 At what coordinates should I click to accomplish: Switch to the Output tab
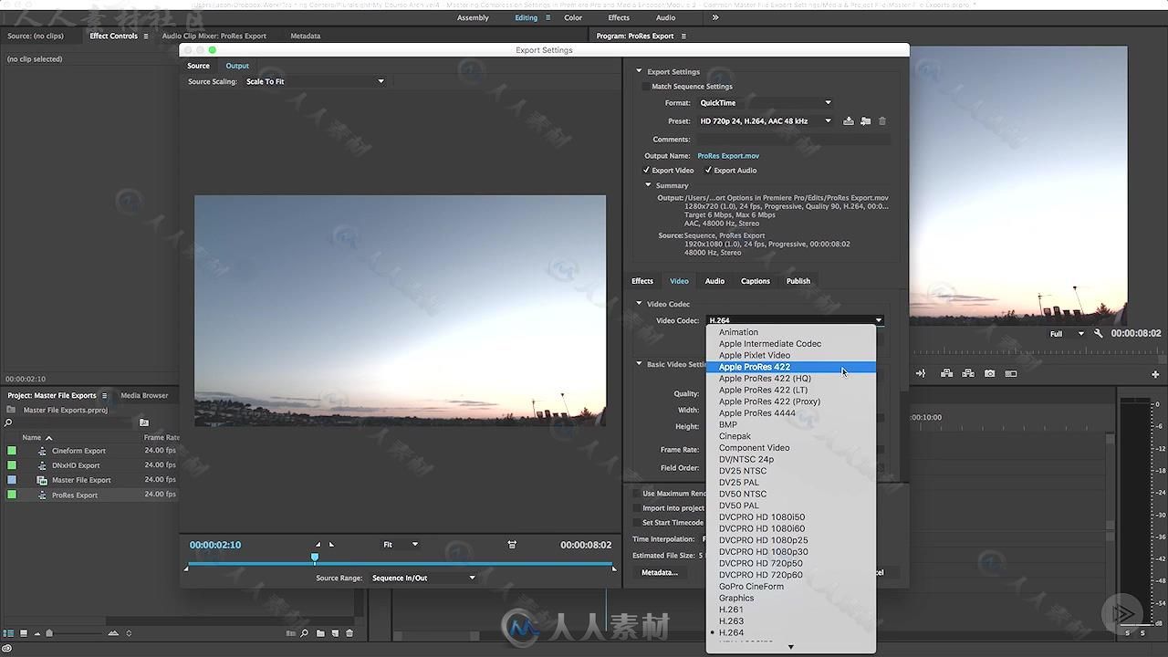pyautogui.click(x=237, y=66)
